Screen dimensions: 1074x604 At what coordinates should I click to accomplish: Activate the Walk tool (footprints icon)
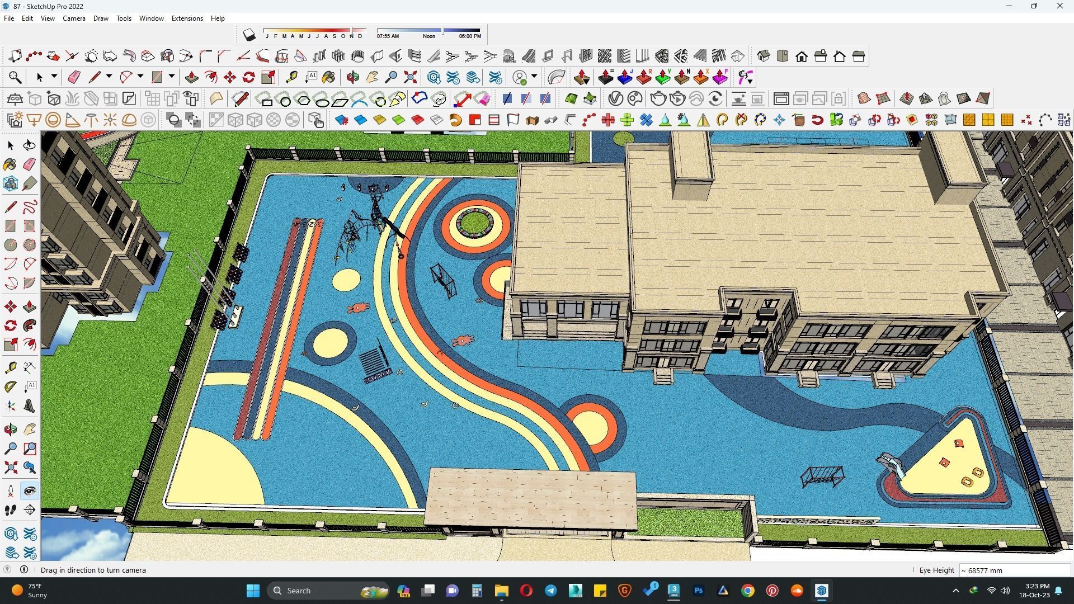tap(10, 510)
